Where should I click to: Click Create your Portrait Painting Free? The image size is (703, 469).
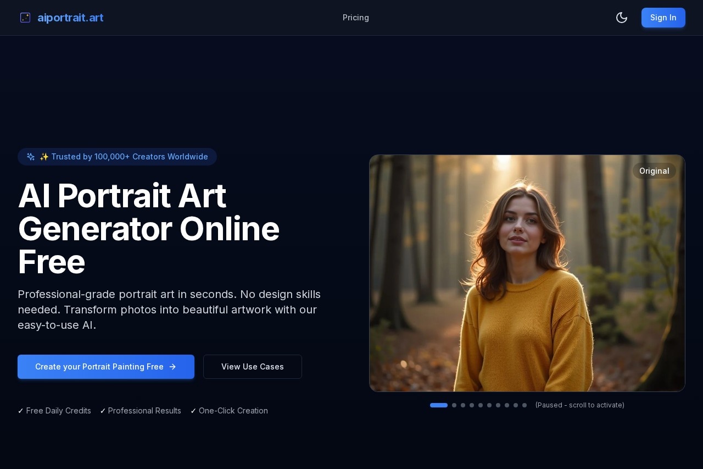[x=99, y=367]
